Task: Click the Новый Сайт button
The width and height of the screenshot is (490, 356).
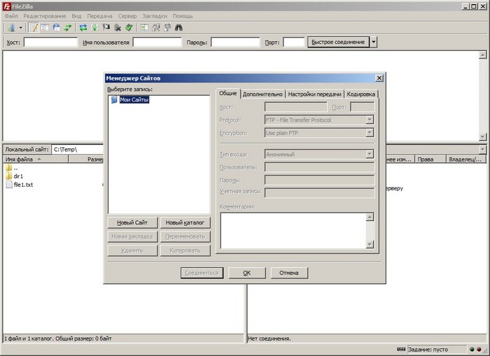Action: (x=132, y=222)
